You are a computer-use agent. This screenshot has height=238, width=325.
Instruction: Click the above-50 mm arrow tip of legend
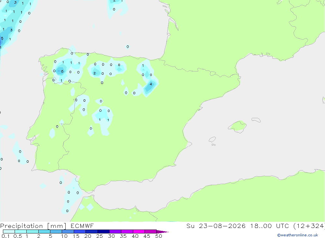point(162,232)
